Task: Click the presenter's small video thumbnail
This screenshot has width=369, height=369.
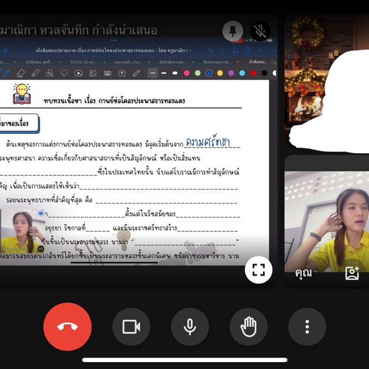Action: tap(23, 232)
